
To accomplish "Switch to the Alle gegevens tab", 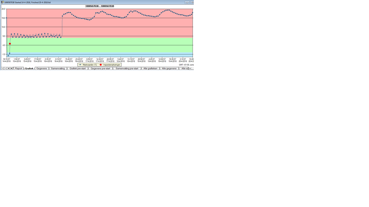I will tap(169, 68).
